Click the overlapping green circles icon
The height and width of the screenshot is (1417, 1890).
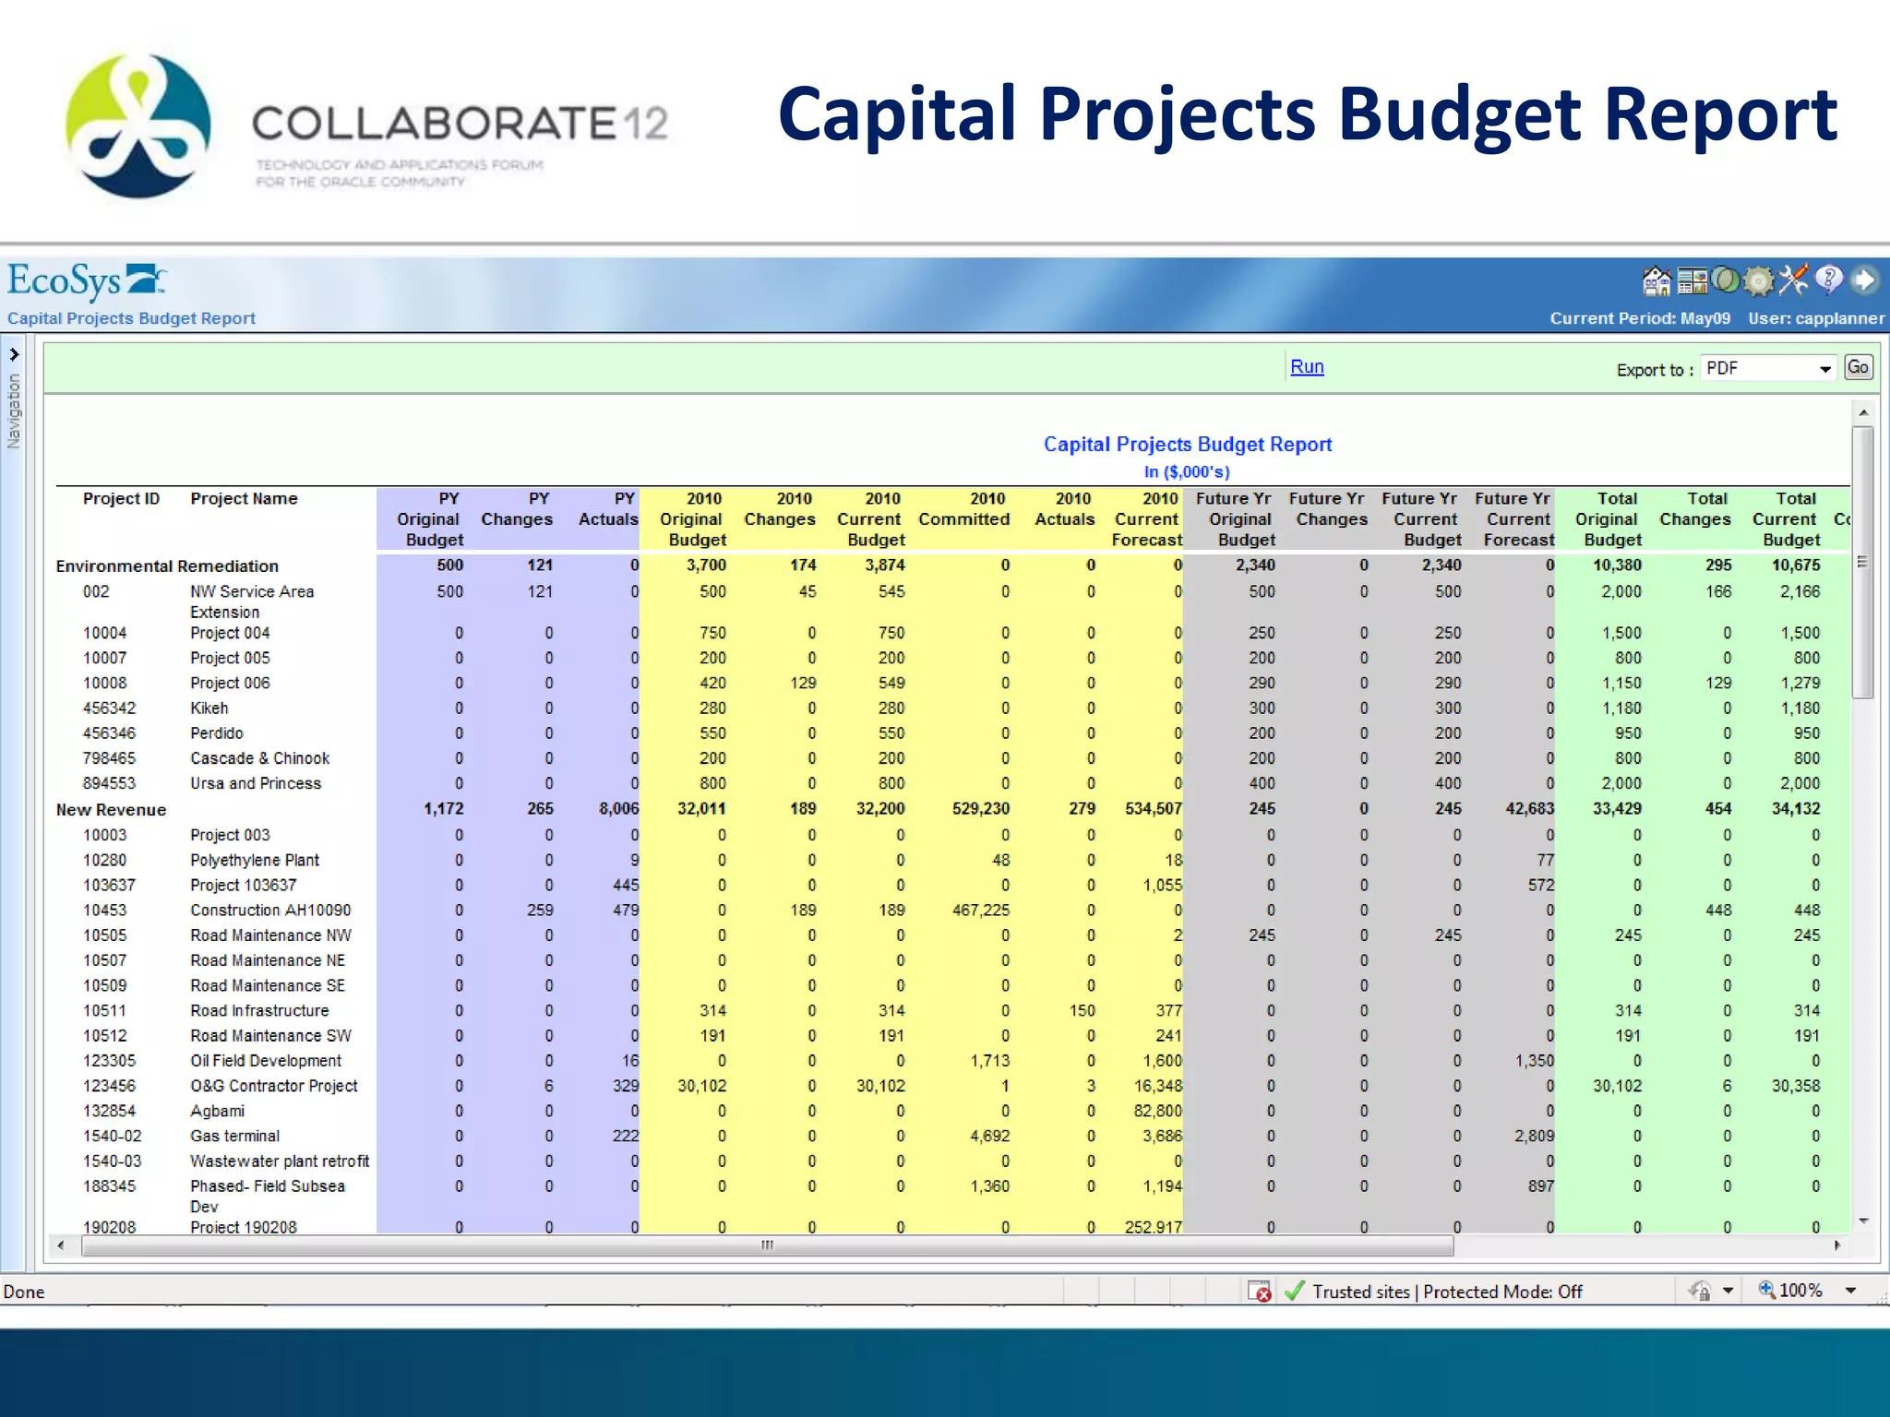[x=1725, y=280]
